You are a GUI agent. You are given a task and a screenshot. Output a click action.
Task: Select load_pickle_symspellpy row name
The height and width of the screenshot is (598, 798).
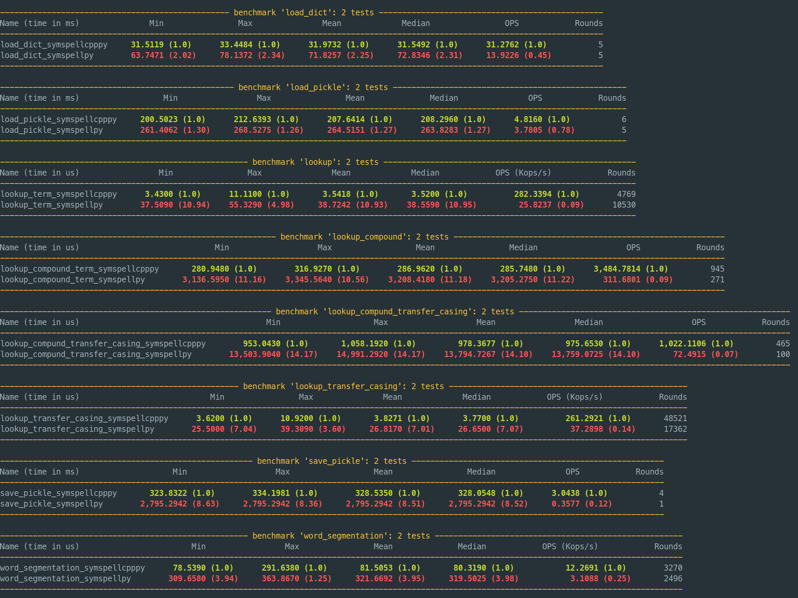[52, 130]
